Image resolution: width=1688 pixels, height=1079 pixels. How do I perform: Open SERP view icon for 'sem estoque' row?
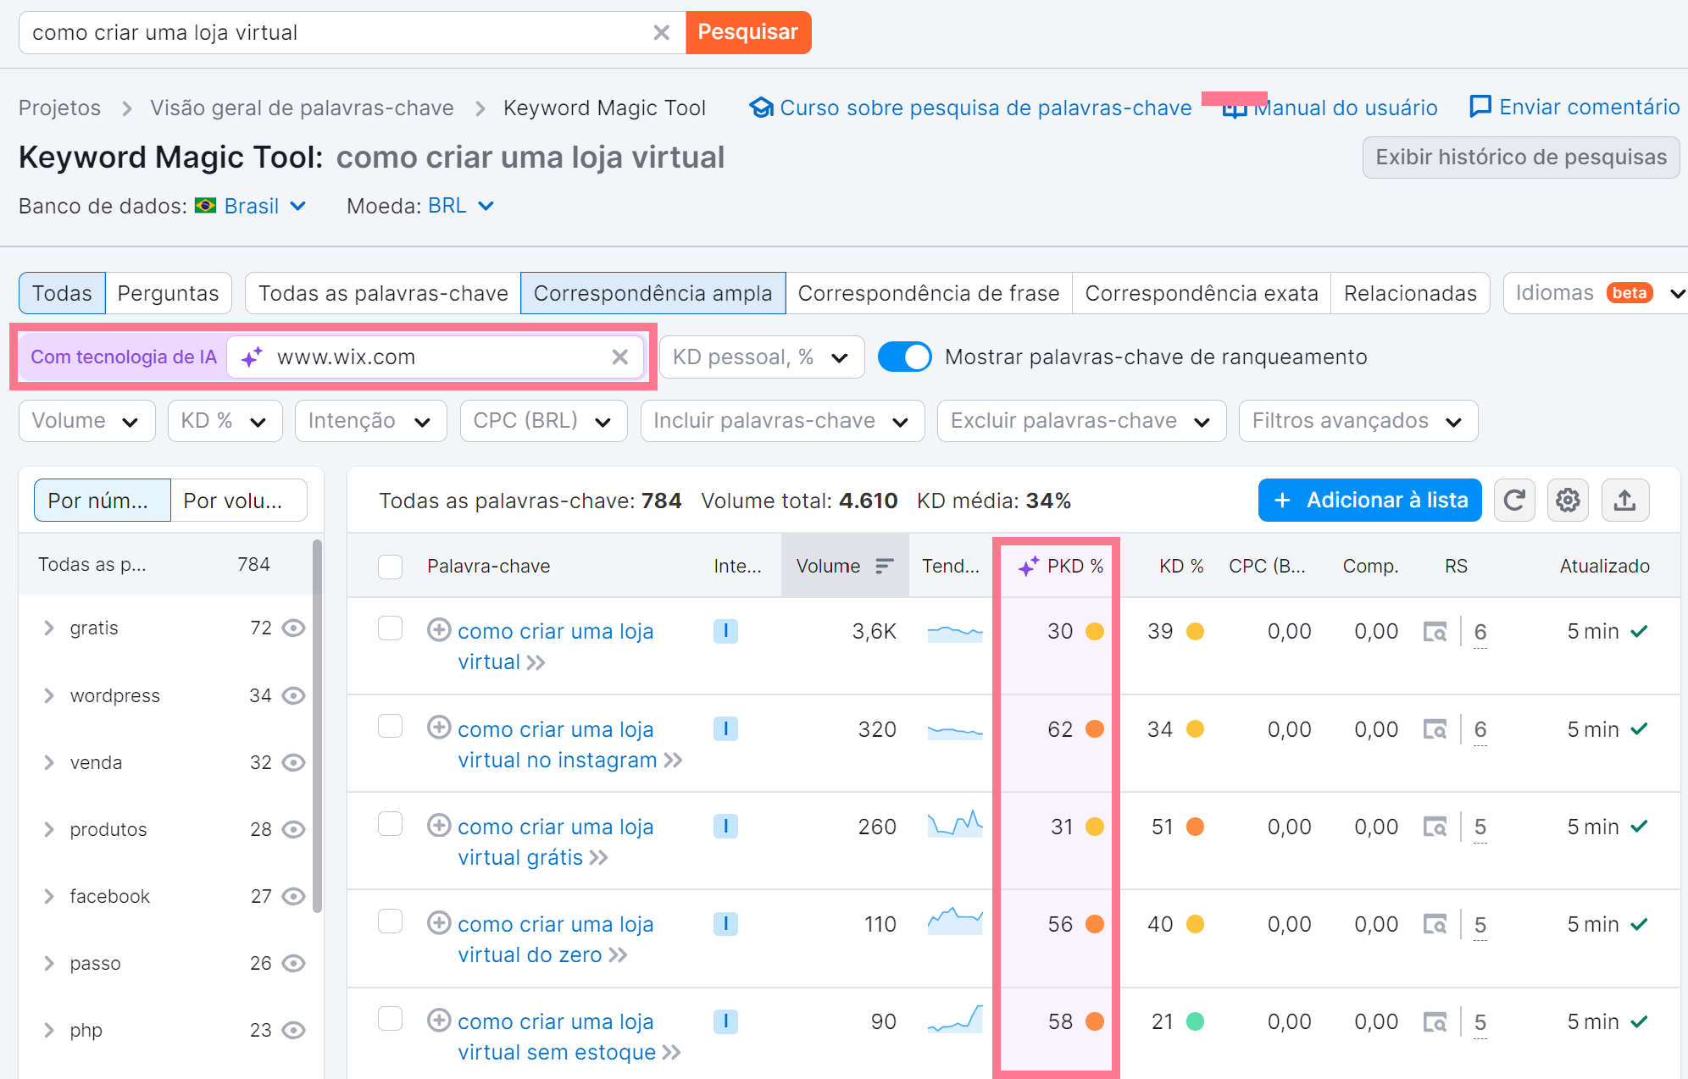point(1435,1021)
